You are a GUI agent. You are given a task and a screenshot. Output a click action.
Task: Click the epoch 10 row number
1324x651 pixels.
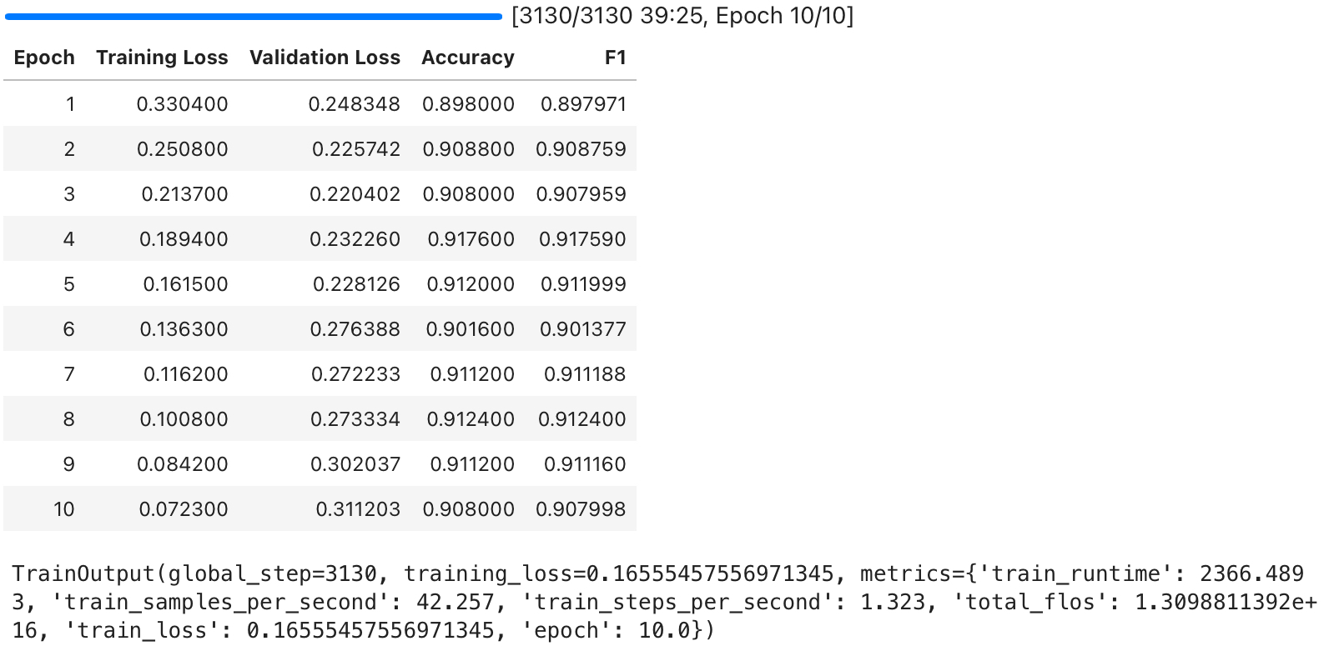[x=64, y=509]
